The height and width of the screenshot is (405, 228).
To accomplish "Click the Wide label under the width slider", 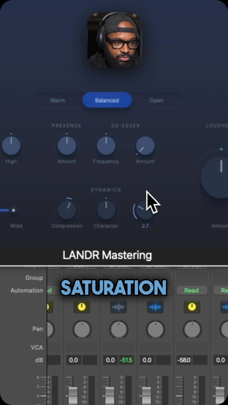I will [x=16, y=226].
